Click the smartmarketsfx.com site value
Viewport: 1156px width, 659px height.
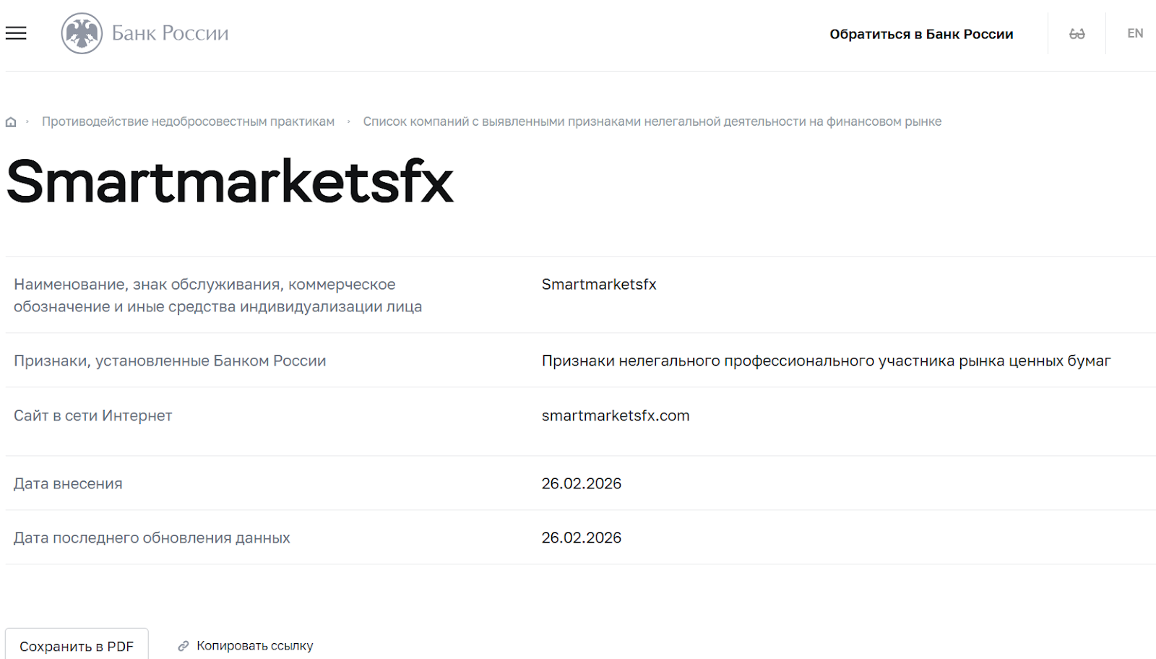coord(616,416)
